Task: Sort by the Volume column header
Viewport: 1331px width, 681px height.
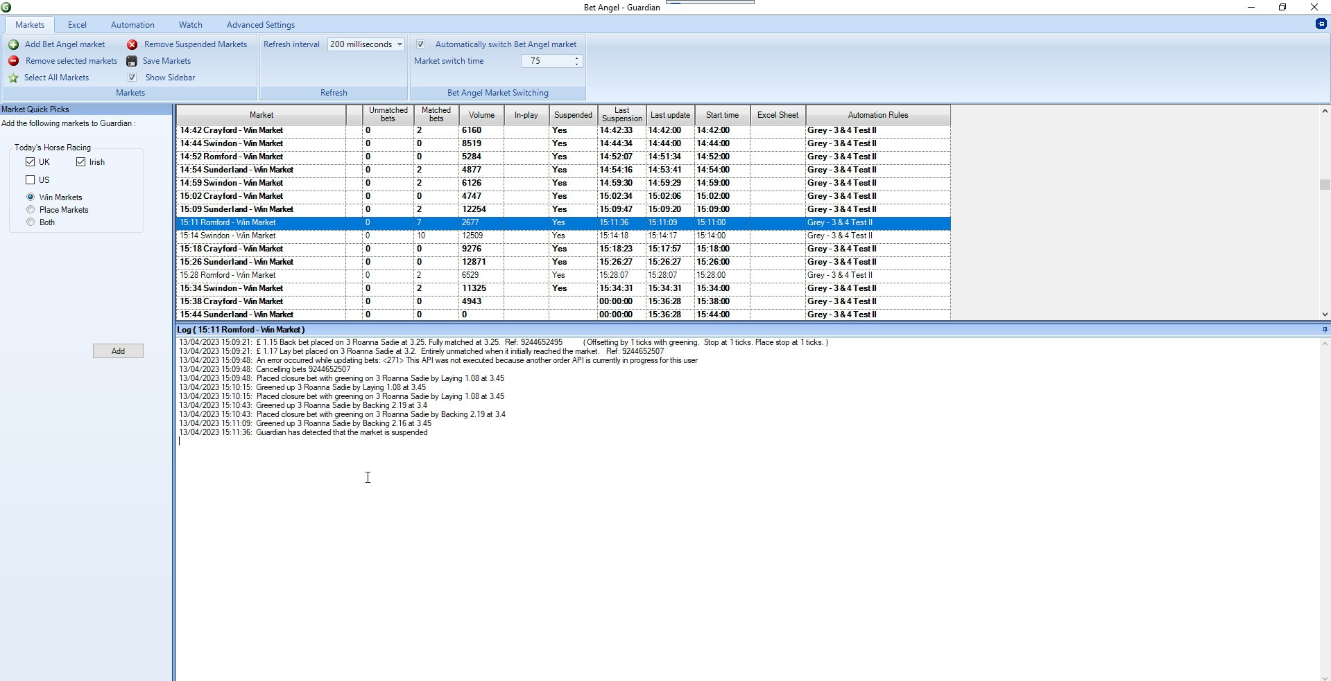Action: coord(481,115)
